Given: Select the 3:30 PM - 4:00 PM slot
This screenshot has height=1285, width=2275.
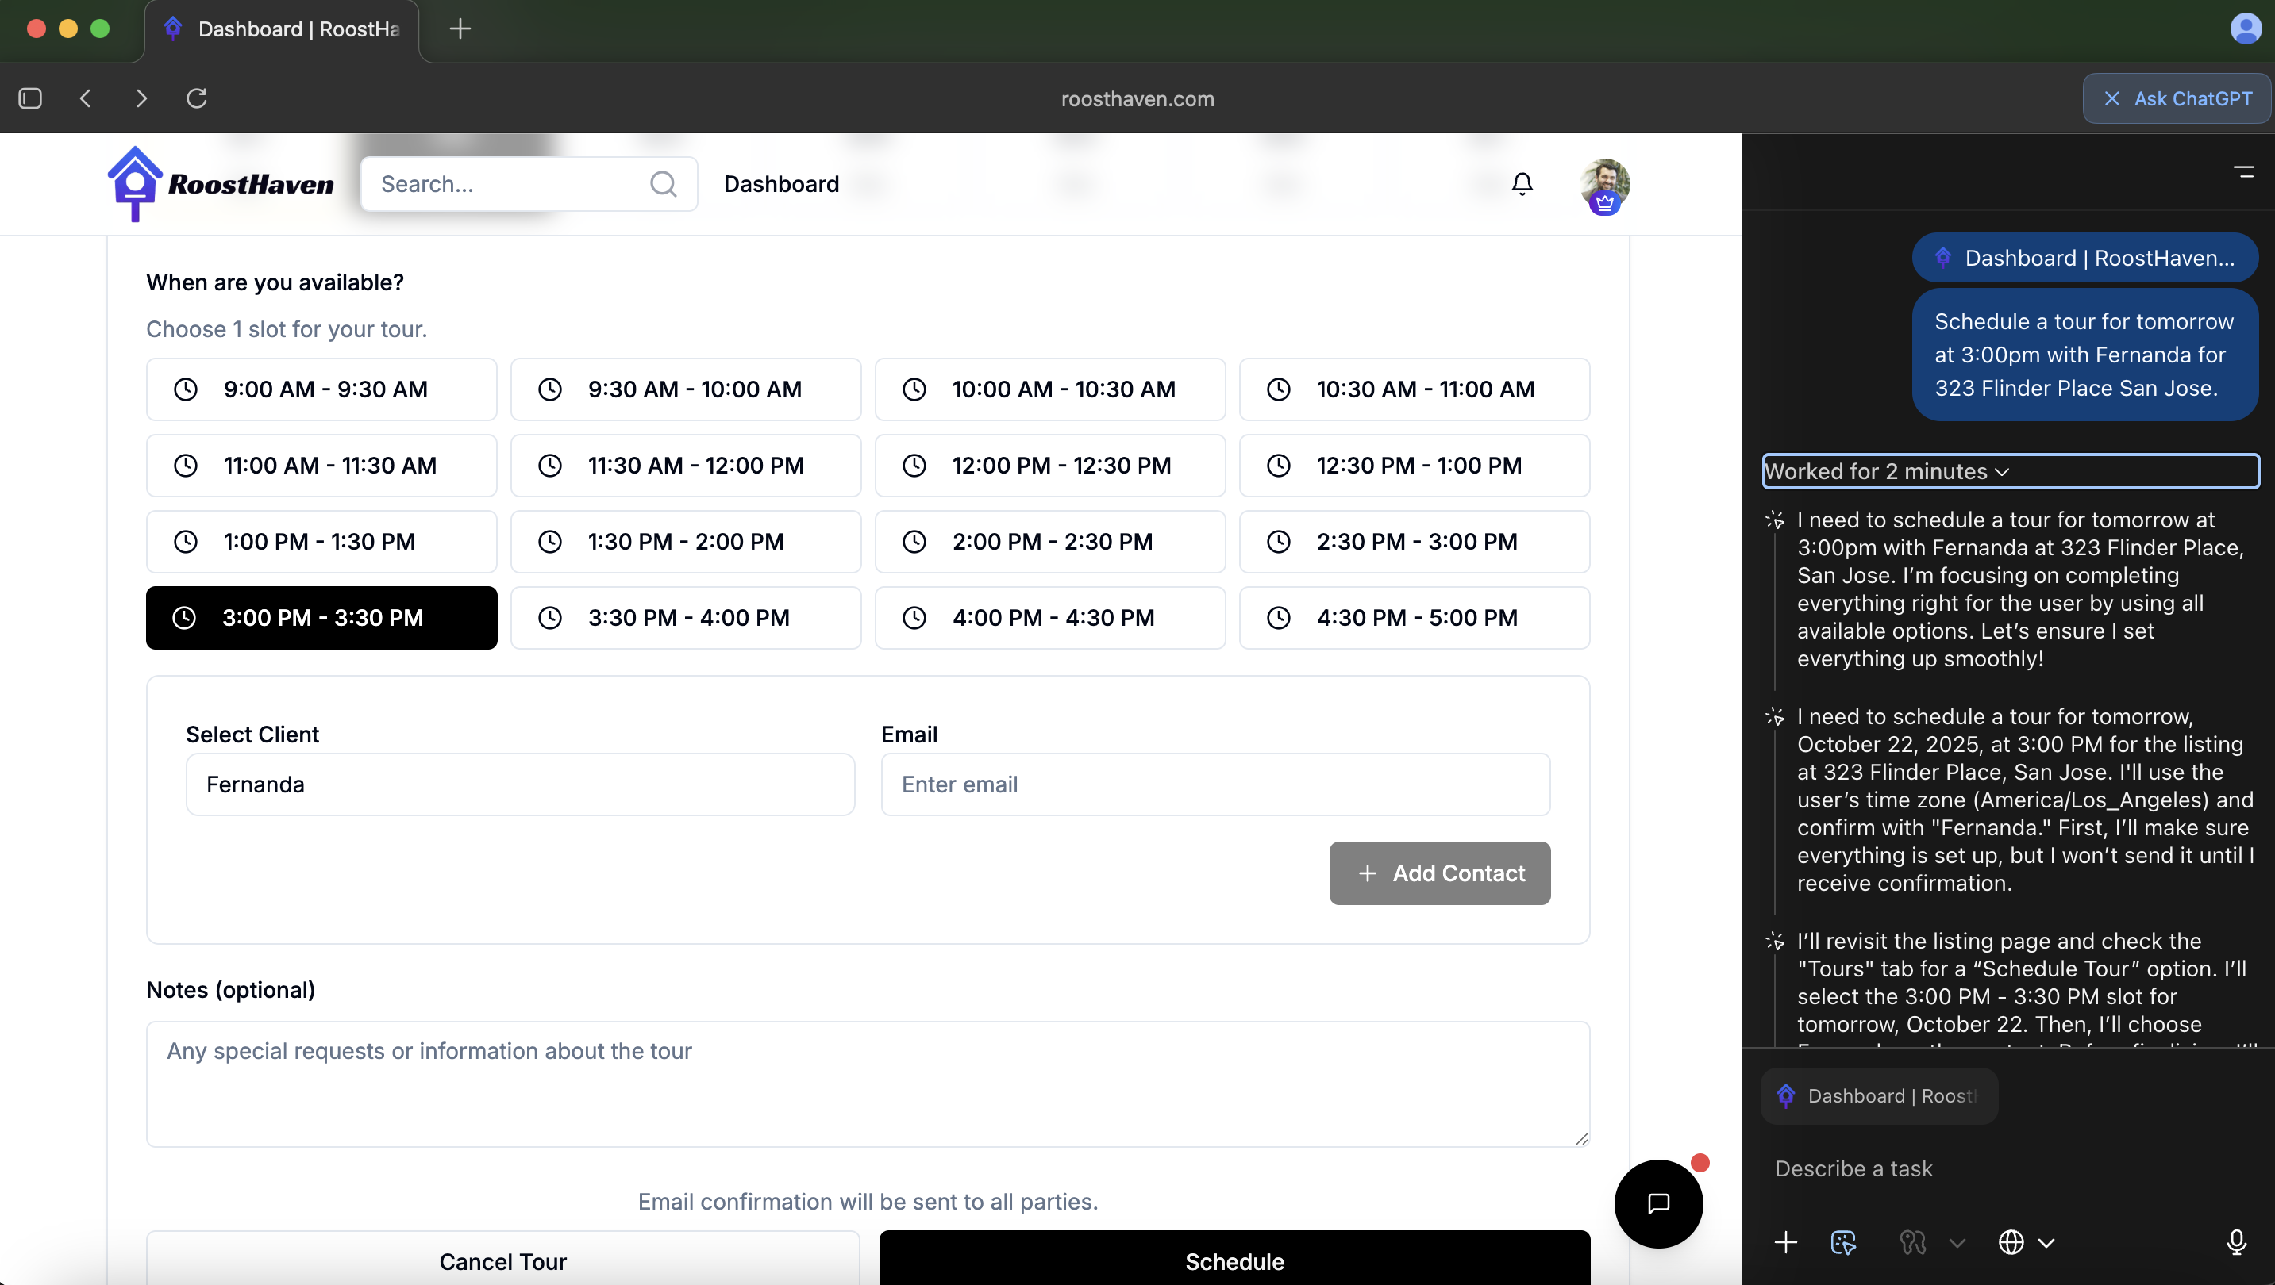Looking at the screenshot, I should pos(685,618).
